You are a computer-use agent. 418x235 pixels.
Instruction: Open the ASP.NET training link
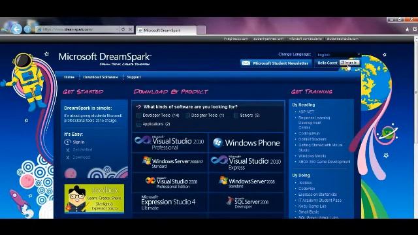(x=306, y=112)
